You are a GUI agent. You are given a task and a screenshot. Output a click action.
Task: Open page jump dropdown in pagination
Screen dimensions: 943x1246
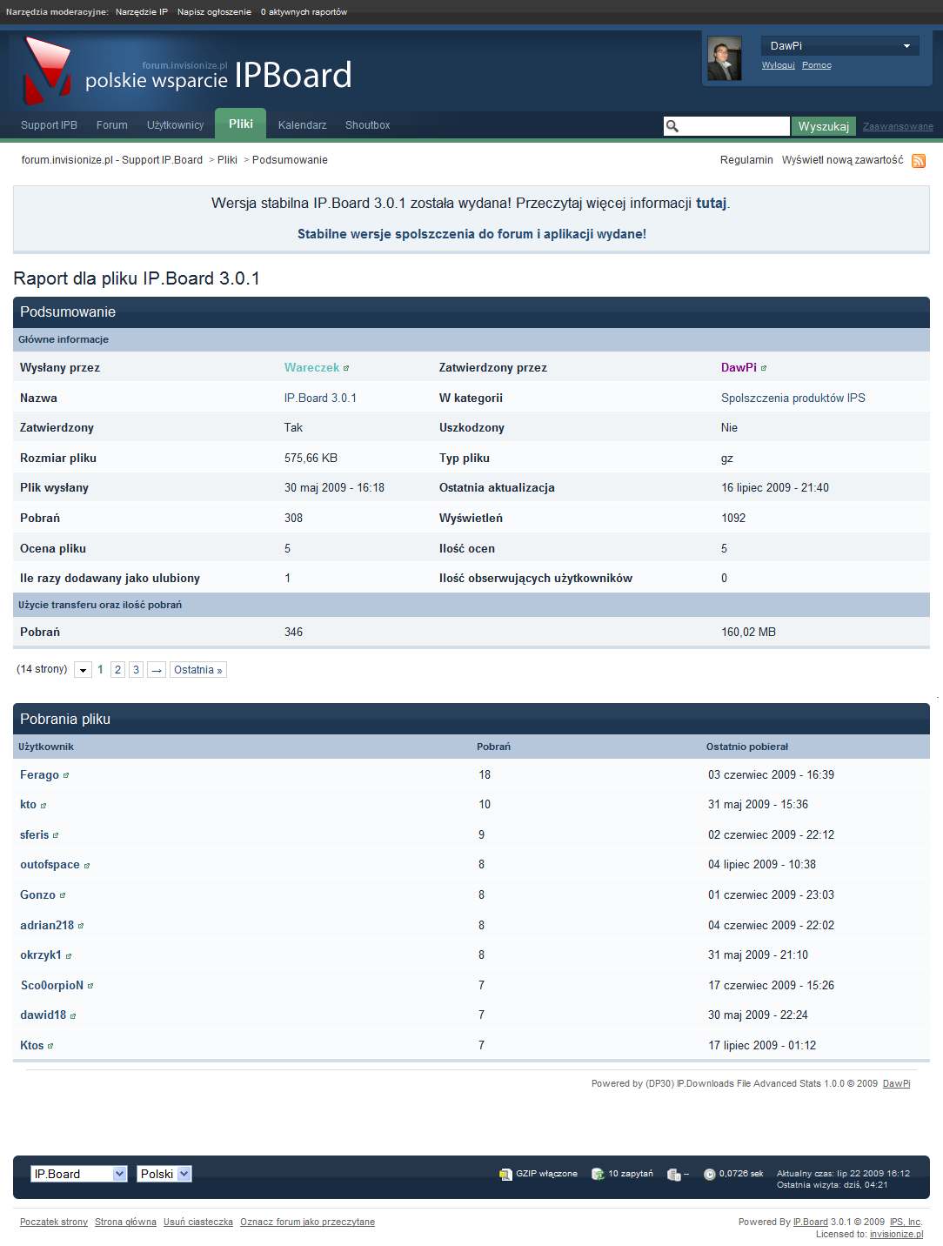point(83,670)
